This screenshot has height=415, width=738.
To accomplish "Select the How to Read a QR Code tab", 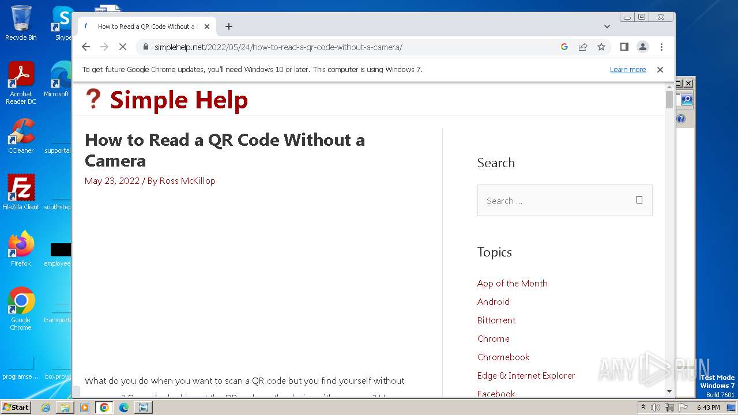I will point(147,27).
